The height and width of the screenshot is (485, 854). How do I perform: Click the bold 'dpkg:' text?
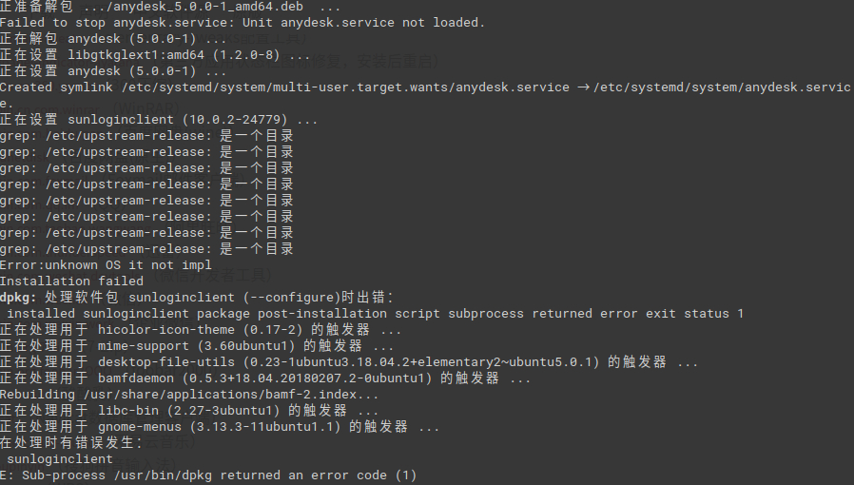(x=19, y=298)
